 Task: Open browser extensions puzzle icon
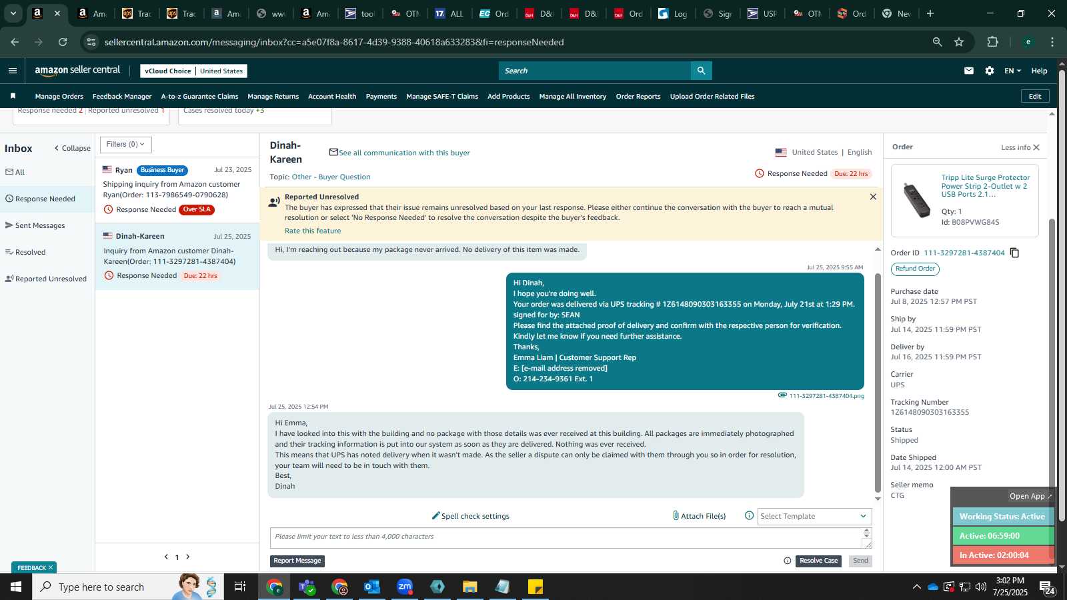tap(992, 42)
